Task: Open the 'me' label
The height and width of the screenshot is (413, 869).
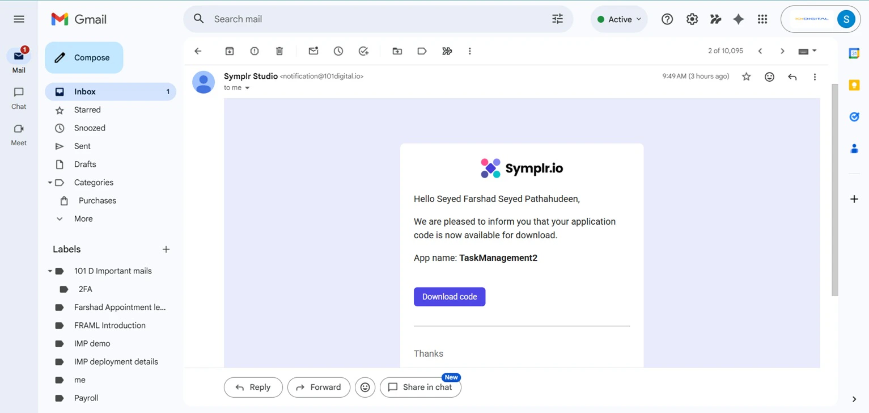Action: [x=111, y=380]
